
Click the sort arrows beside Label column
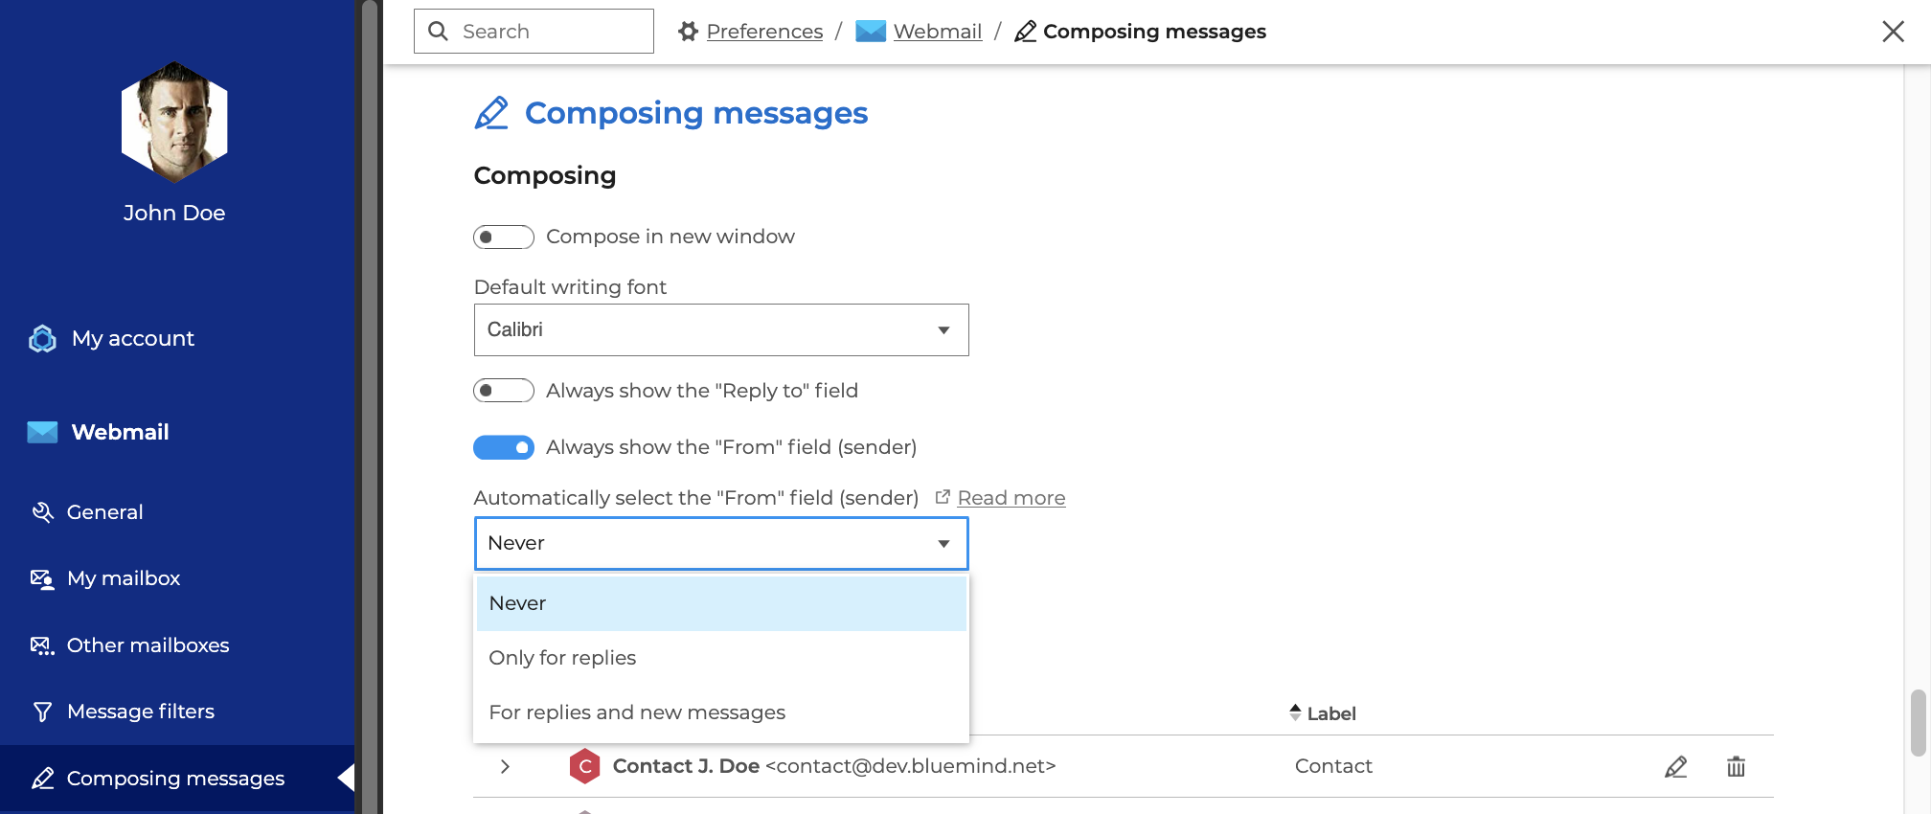point(1295,712)
